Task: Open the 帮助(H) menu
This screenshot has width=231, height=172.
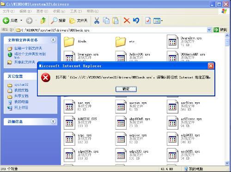Action: coord(92,11)
